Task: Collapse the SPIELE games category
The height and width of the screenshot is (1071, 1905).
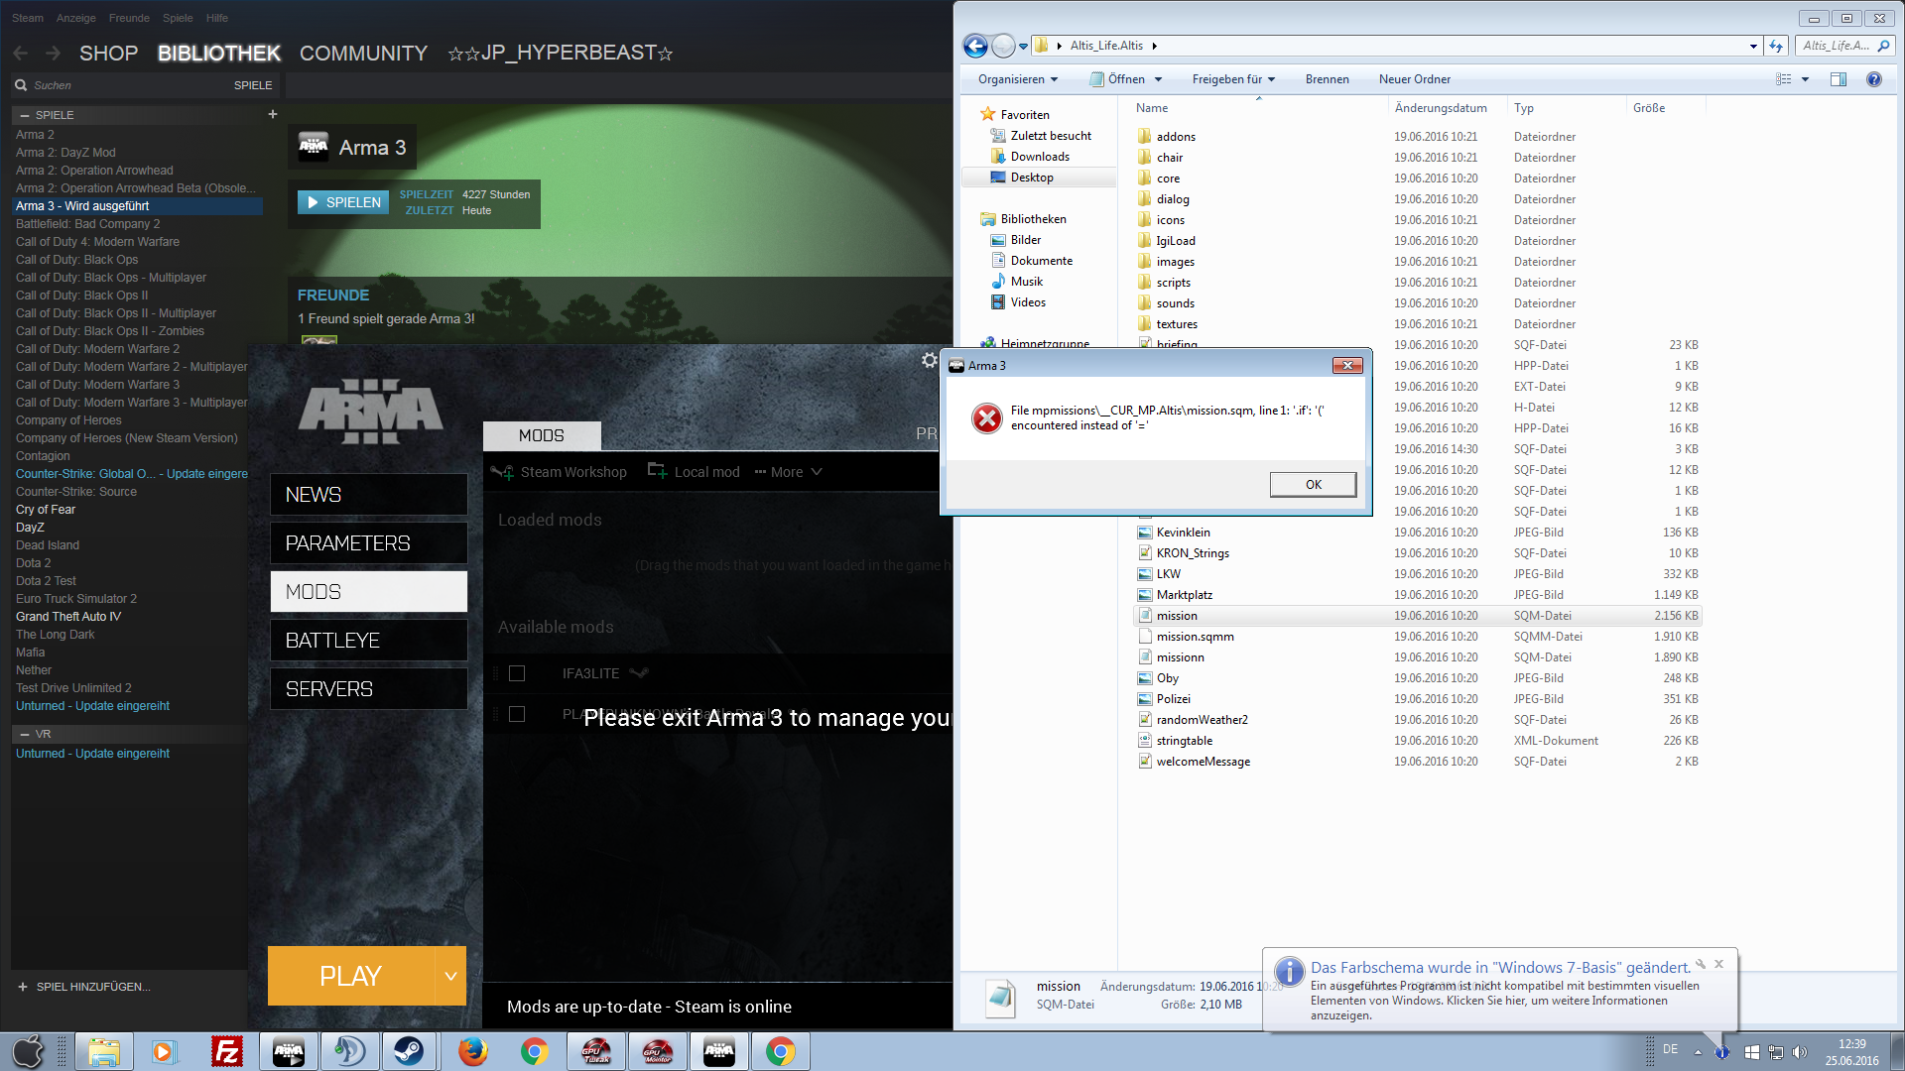Action: (25, 115)
